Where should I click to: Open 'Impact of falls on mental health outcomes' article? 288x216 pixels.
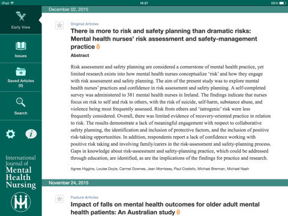[165, 208]
